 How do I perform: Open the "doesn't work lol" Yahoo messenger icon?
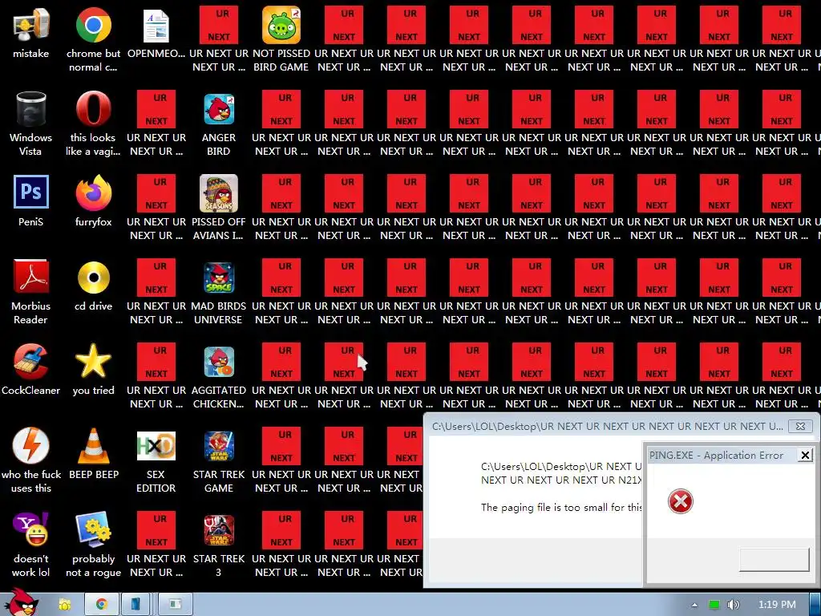click(31, 529)
